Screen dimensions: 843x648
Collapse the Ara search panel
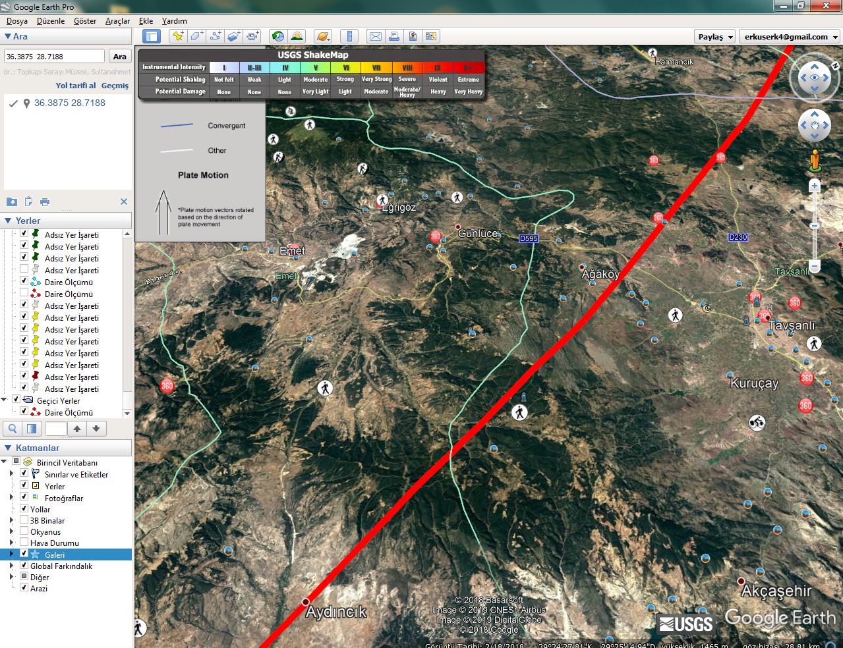tap(8, 37)
